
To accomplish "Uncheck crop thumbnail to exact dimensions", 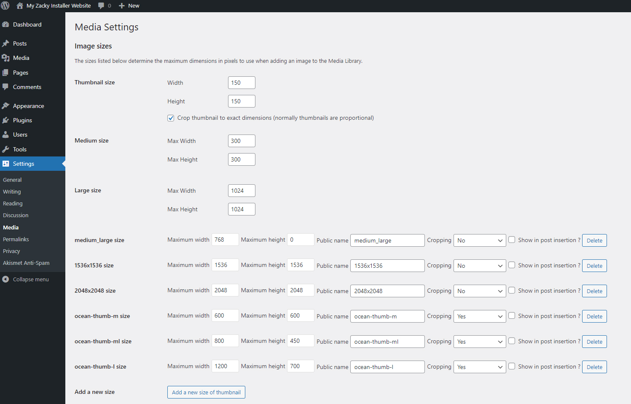I will pos(171,118).
